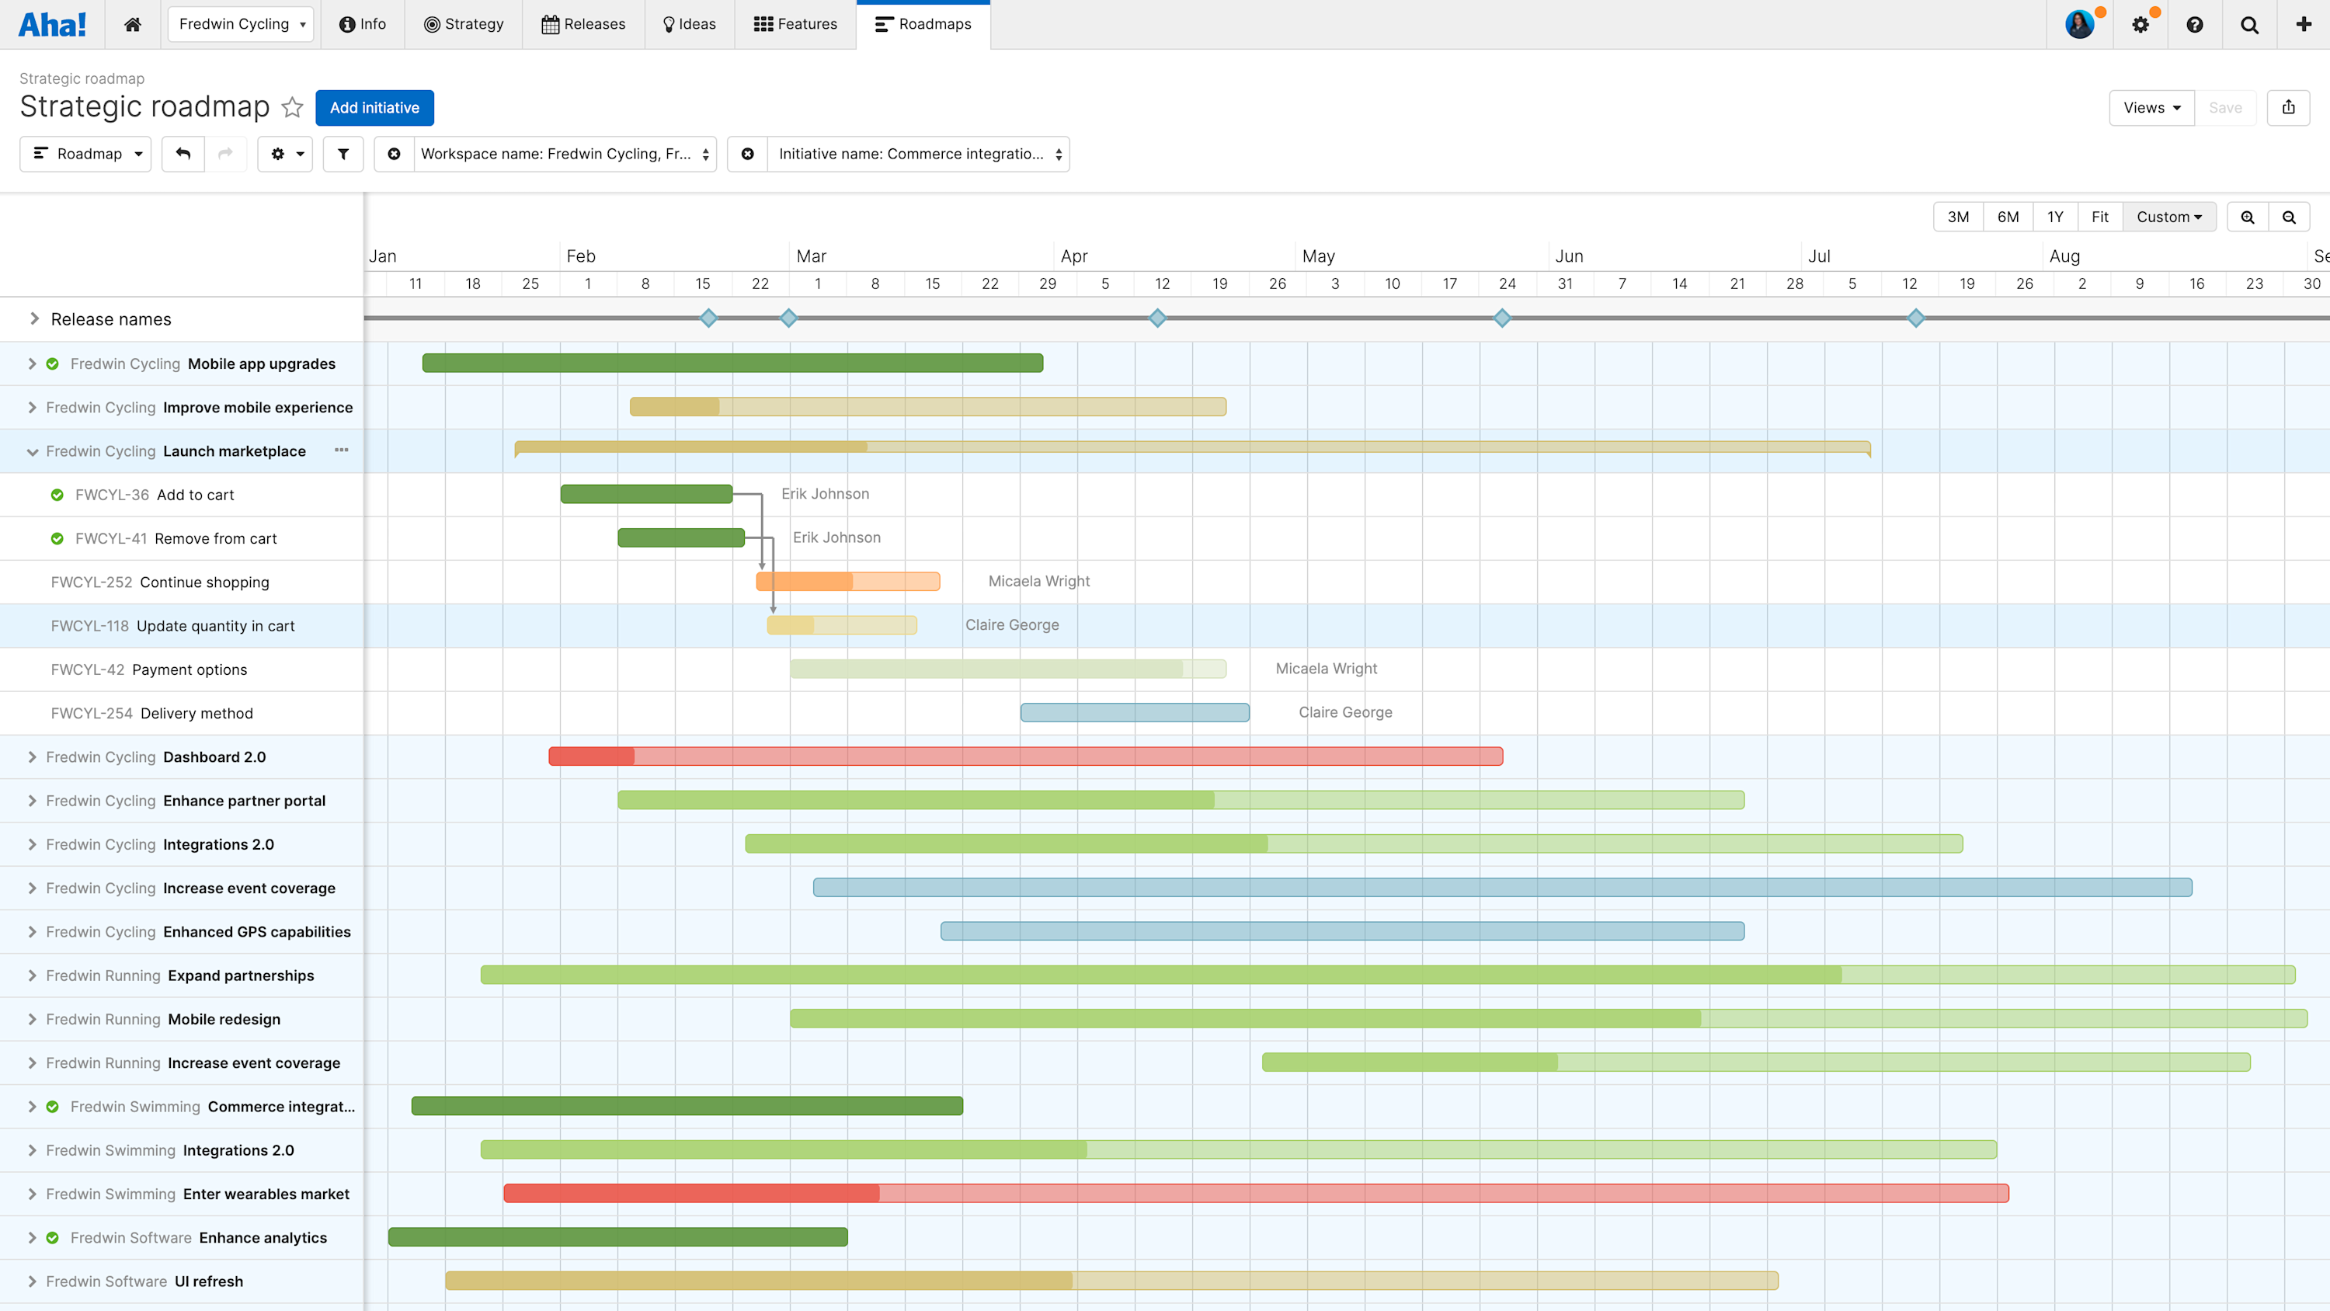Open the Features tab
The image size is (2330, 1311).
[x=795, y=24]
